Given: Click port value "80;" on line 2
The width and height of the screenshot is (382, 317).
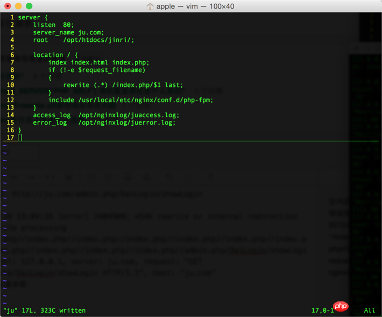Looking at the screenshot, I should (x=68, y=25).
